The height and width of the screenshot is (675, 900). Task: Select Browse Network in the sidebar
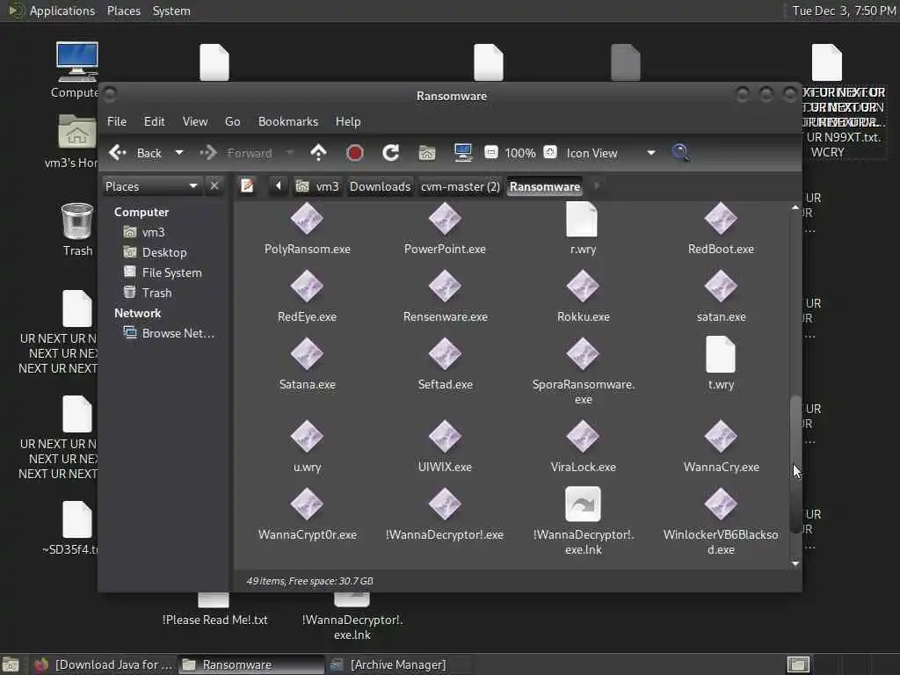(170, 333)
